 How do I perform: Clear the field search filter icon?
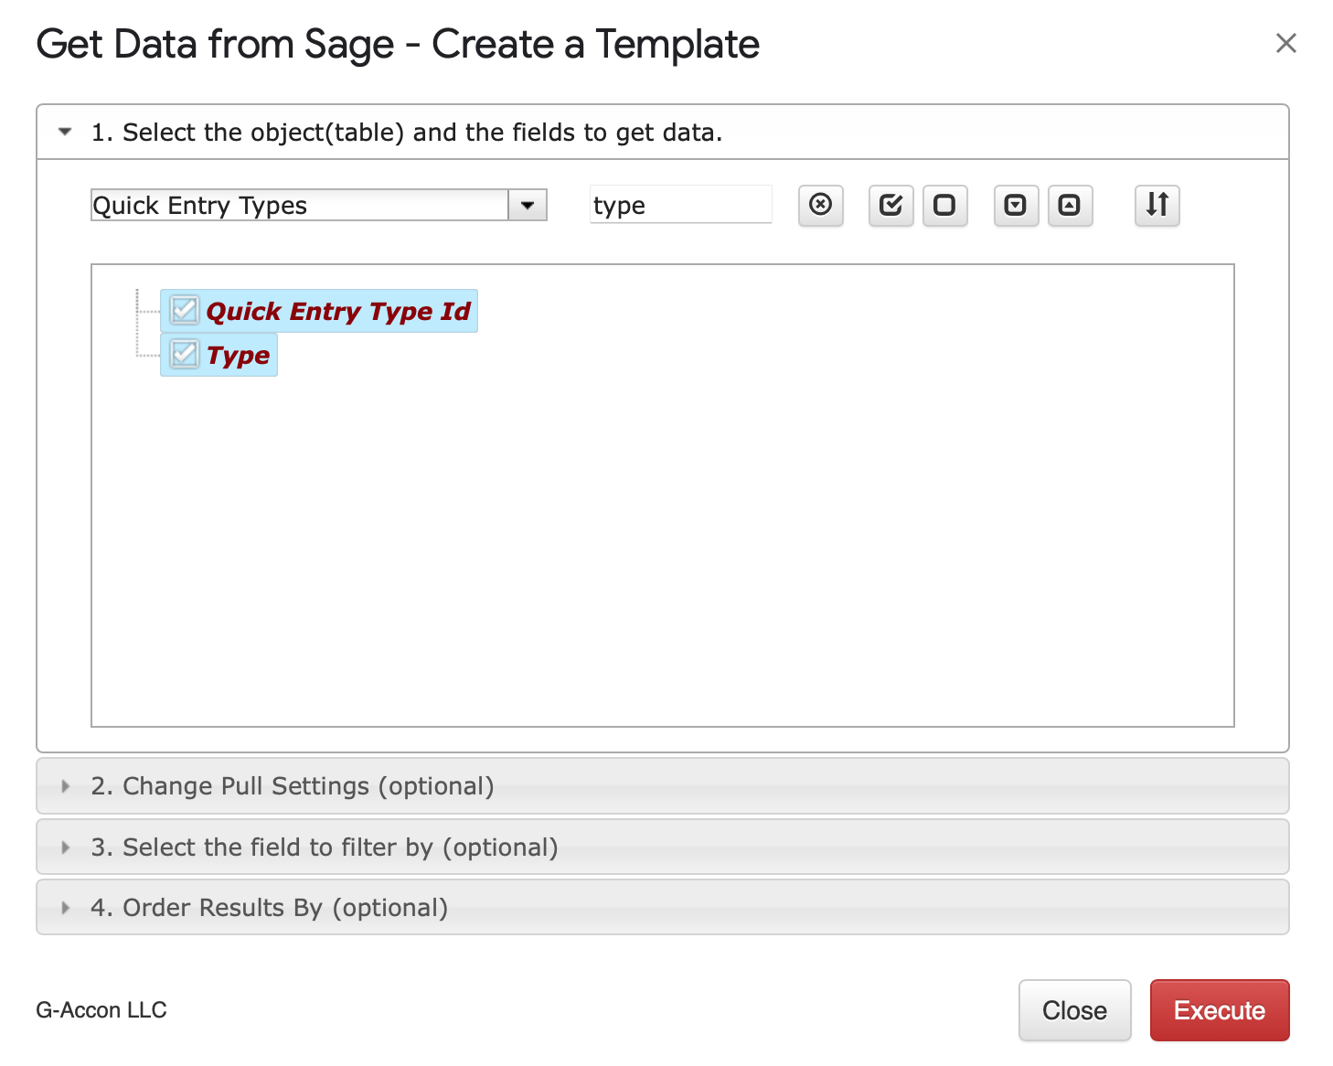pos(820,205)
